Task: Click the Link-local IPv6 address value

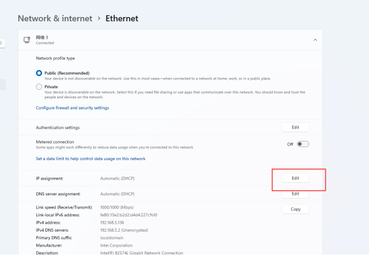Action: [128, 215]
